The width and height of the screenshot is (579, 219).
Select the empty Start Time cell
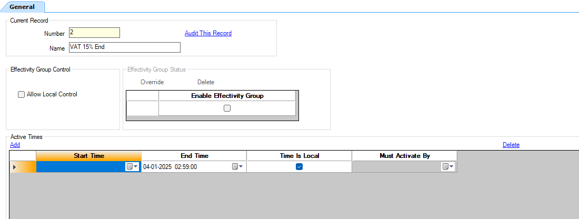[79, 167]
